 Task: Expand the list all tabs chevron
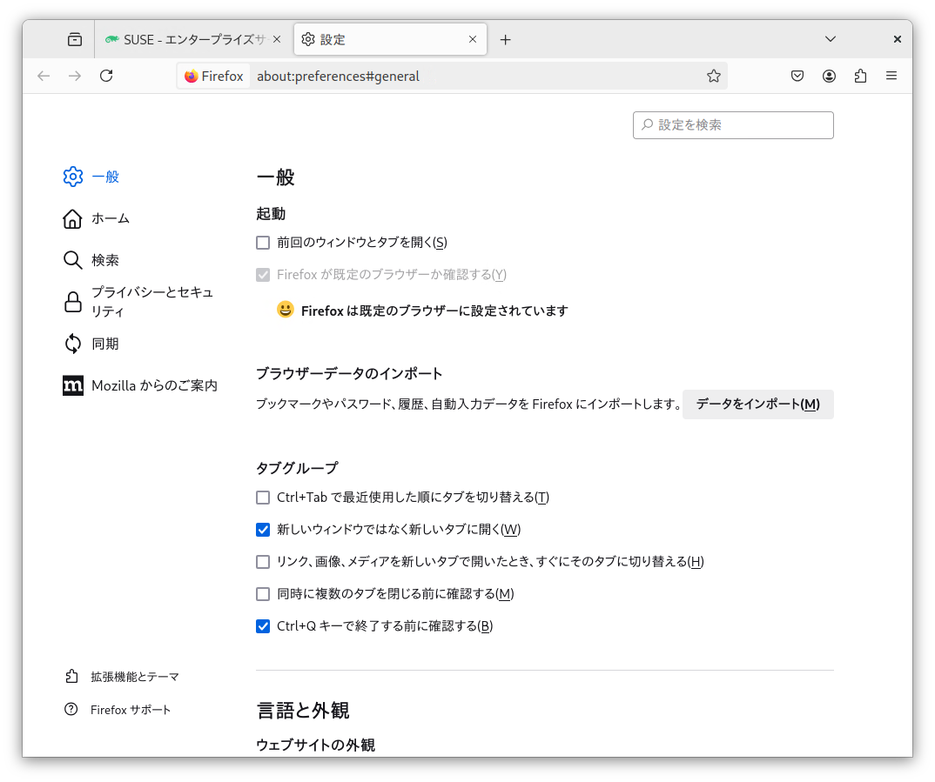tap(831, 39)
